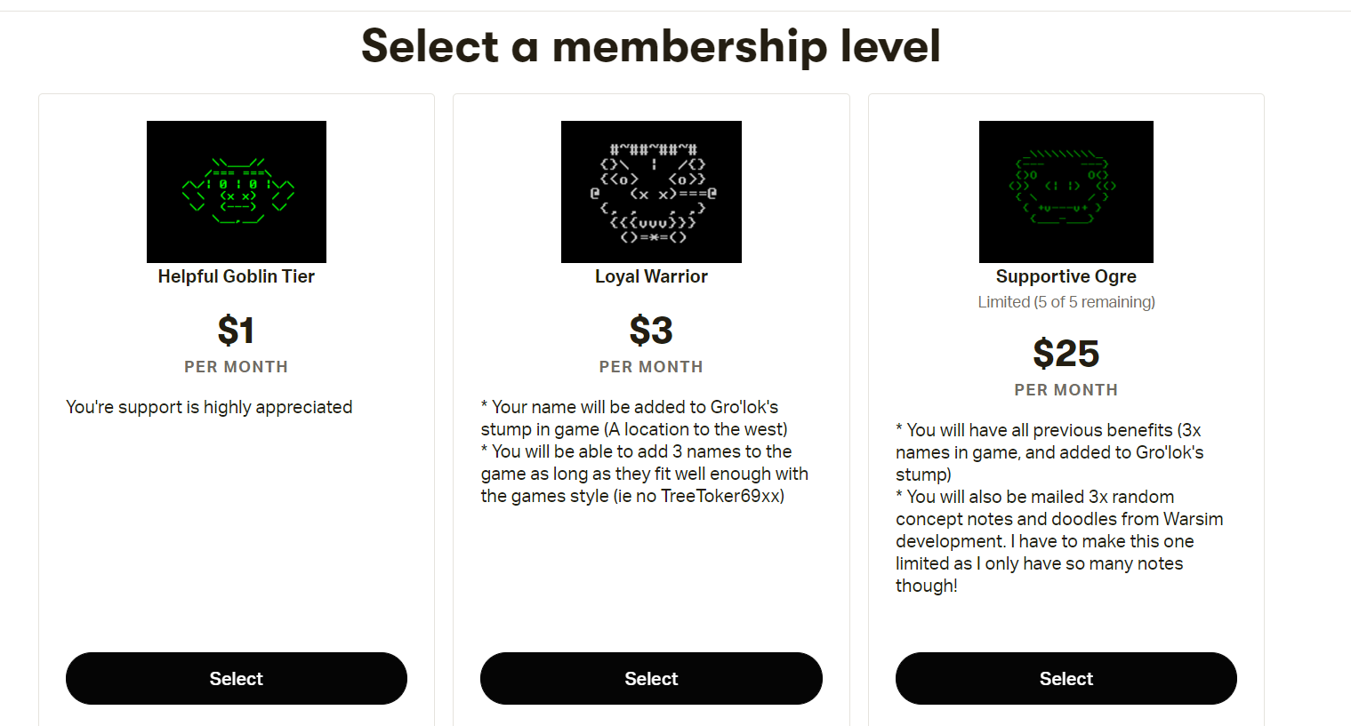This screenshot has height=726, width=1351.
Task: Click the 'Select a membership level' heading
Action: [x=650, y=46]
